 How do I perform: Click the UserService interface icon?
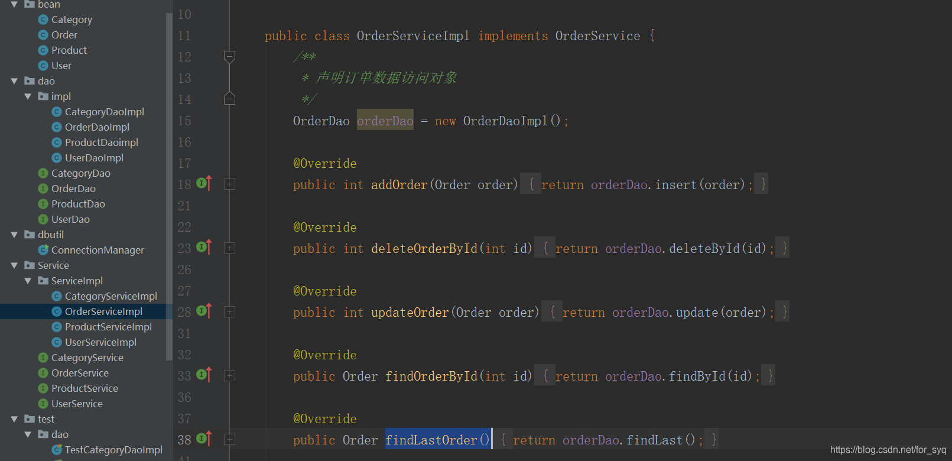coord(43,404)
